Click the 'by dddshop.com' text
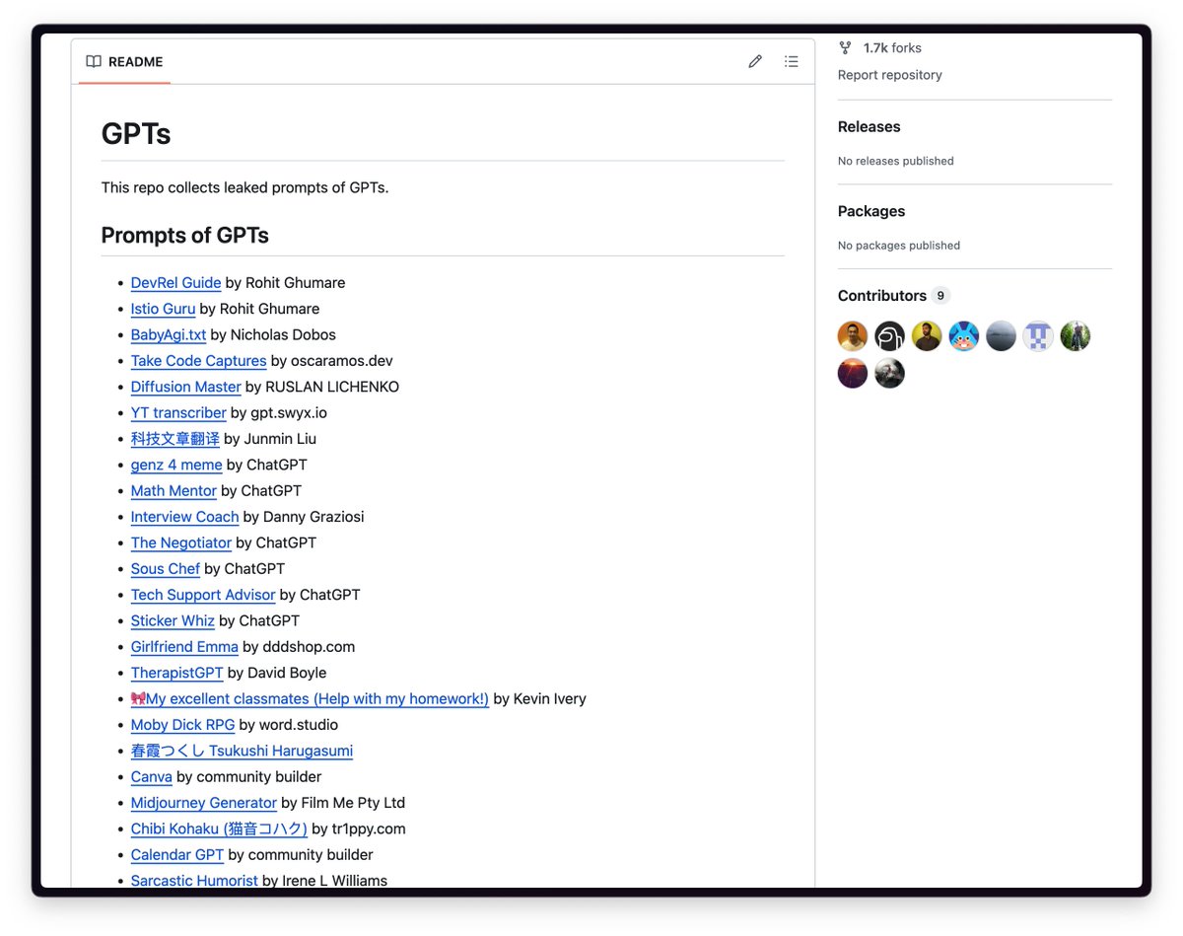This screenshot has width=1183, height=936. coord(299,647)
